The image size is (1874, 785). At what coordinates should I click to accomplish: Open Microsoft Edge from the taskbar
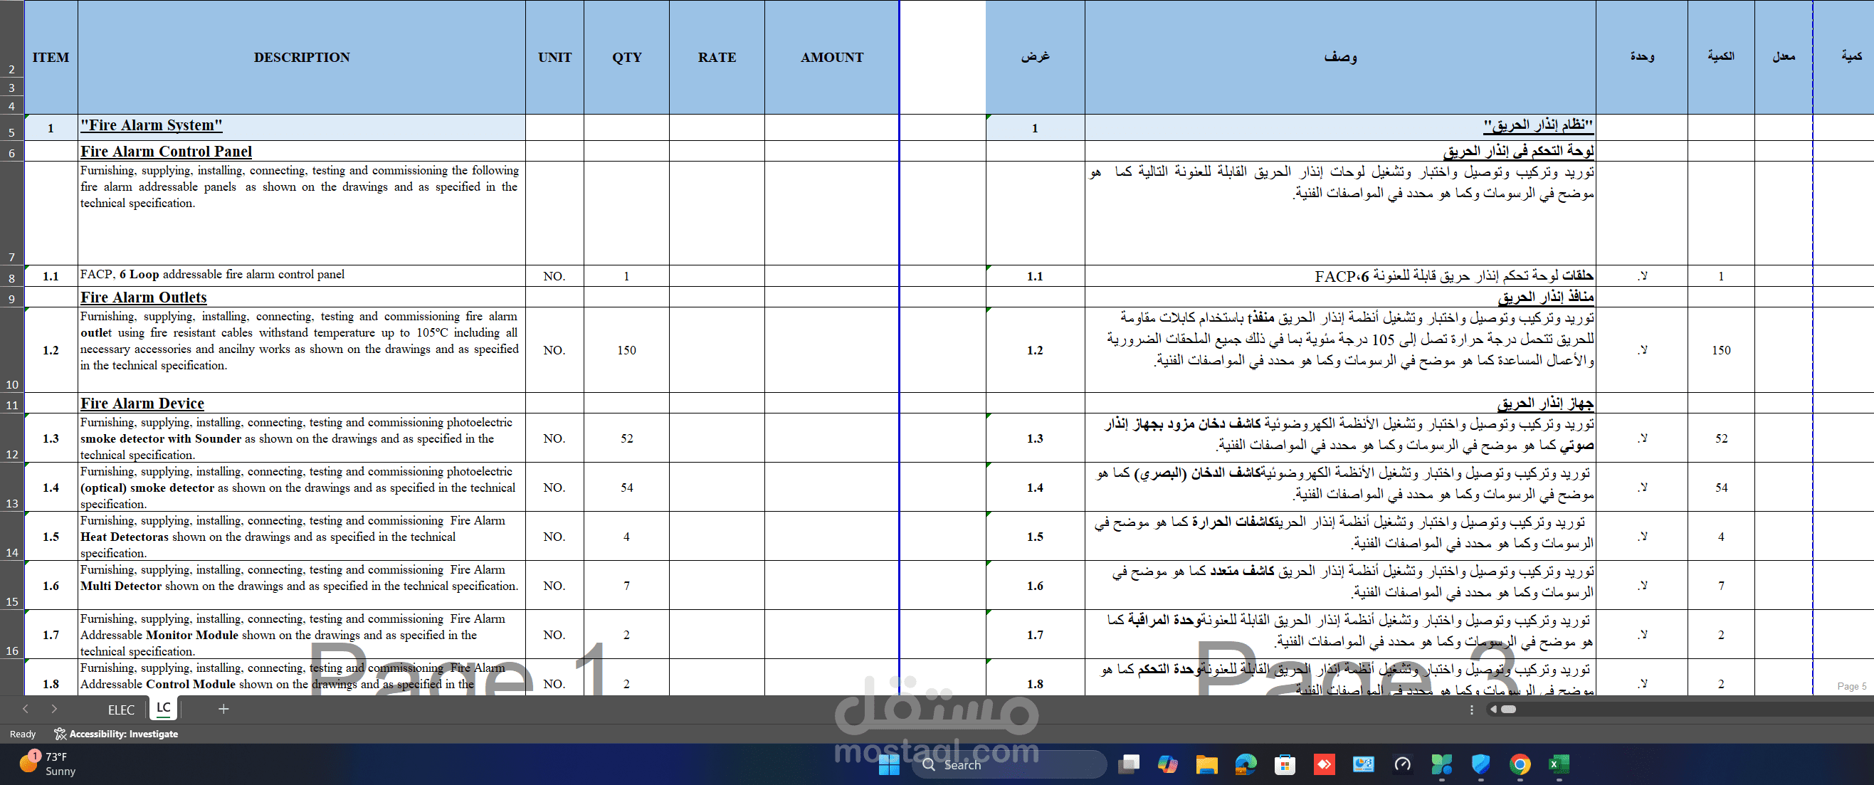(1246, 764)
